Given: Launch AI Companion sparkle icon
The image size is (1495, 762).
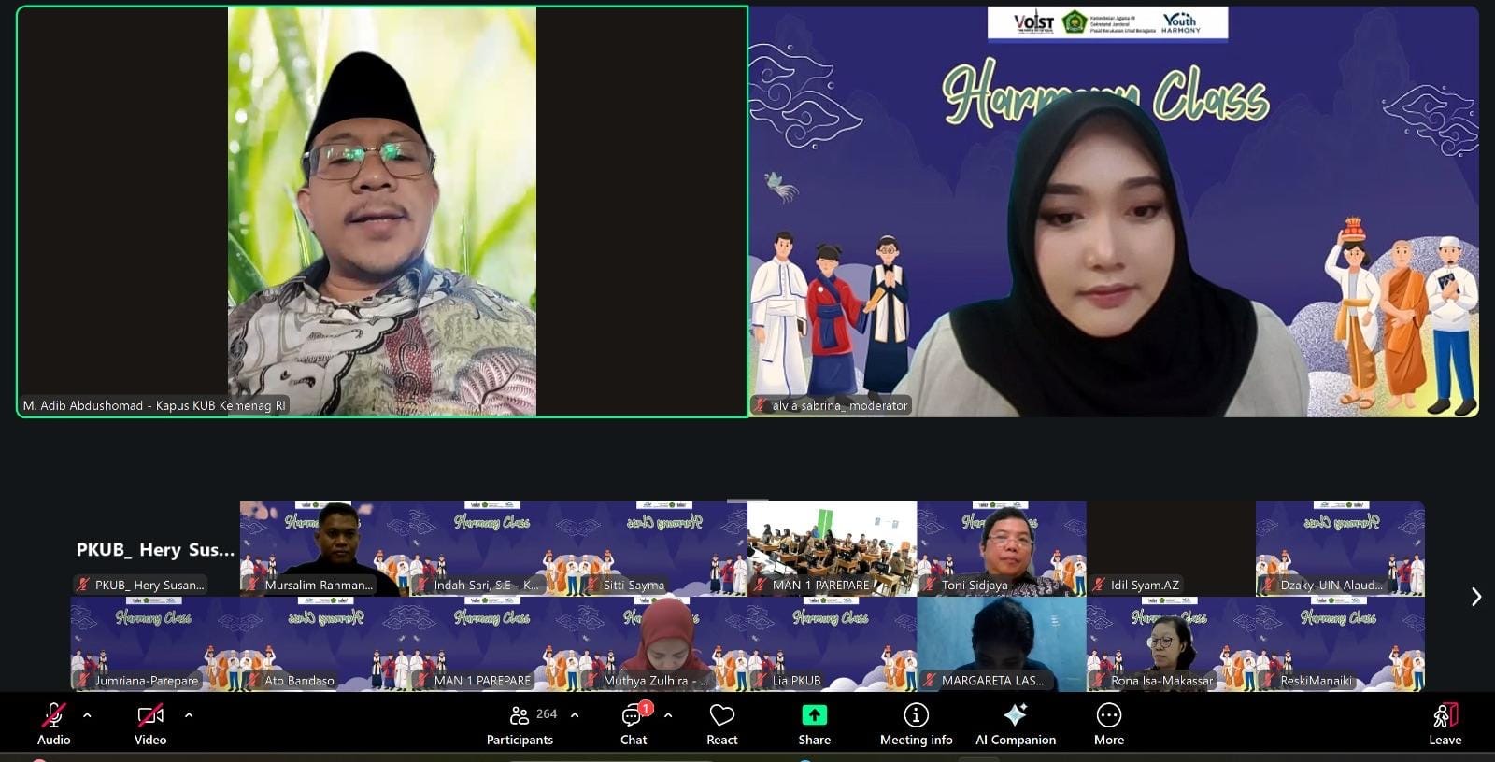Looking at the screenshot, I should [x=1016, y=715].
